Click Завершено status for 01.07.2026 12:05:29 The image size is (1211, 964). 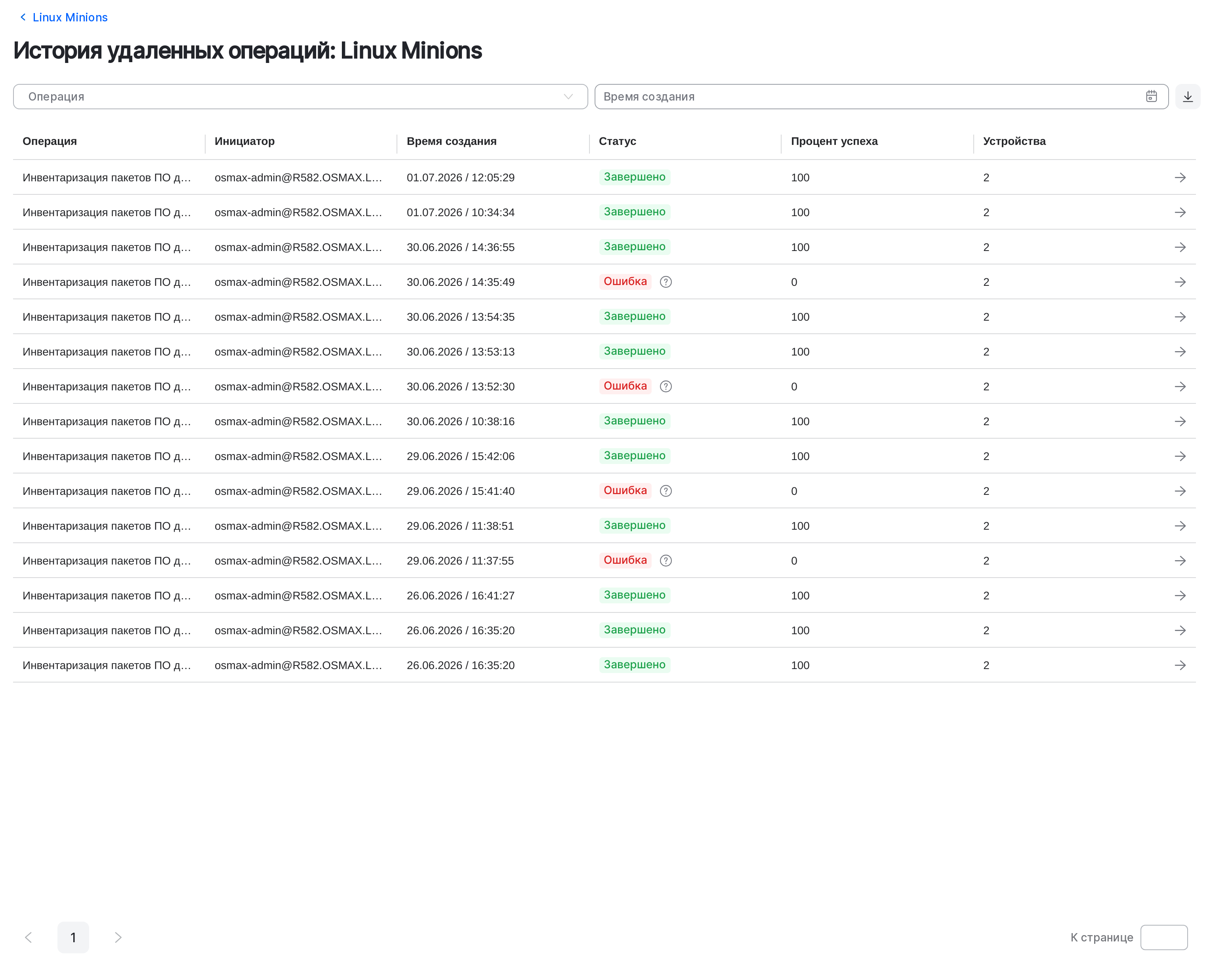tap(634, 177)
